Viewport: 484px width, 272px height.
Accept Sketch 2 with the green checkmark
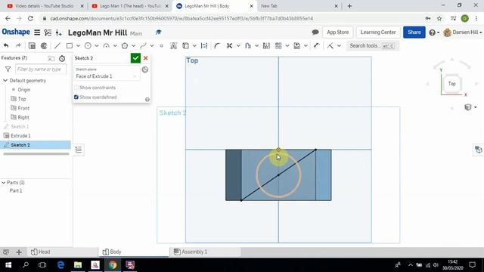coord(135,58)
